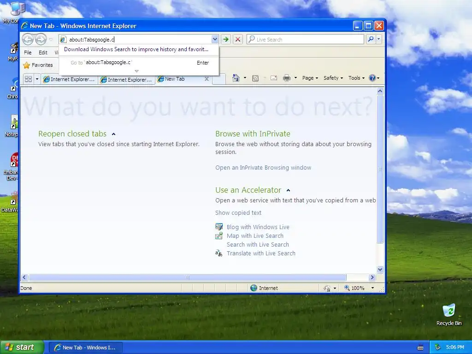
Task: Click Search with Live Search
Action: [258, 244]
